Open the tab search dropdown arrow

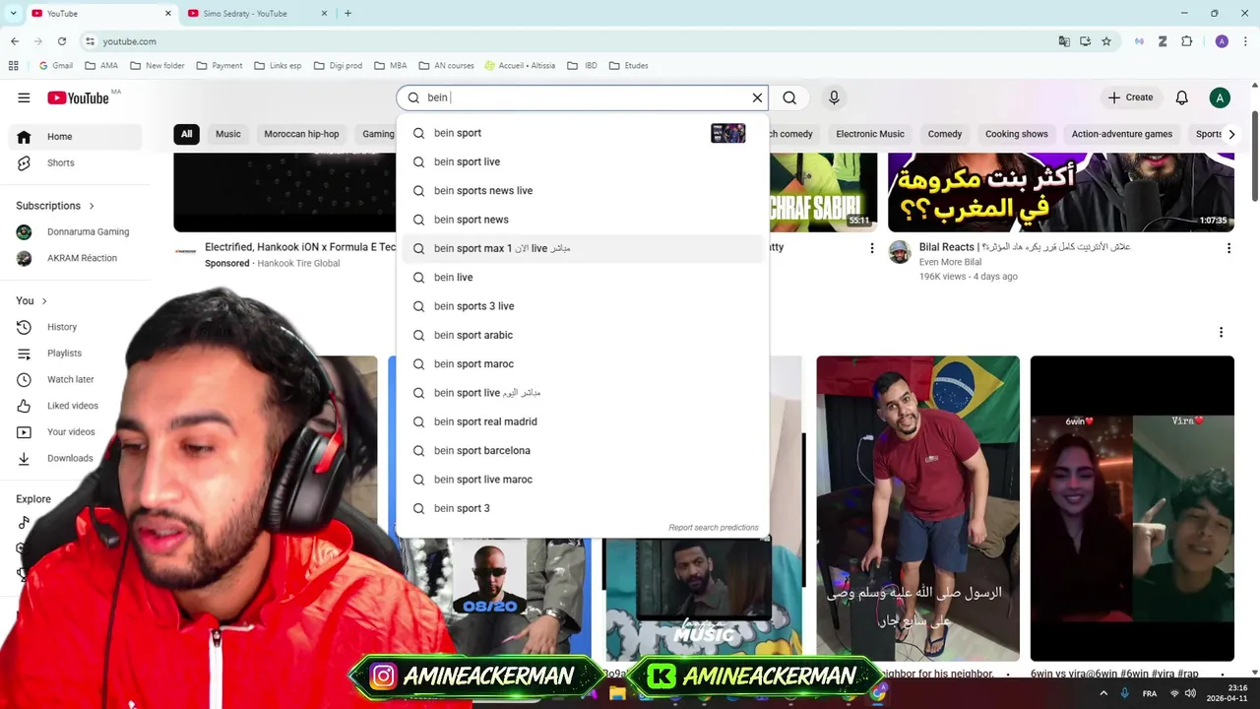[13, 14]
